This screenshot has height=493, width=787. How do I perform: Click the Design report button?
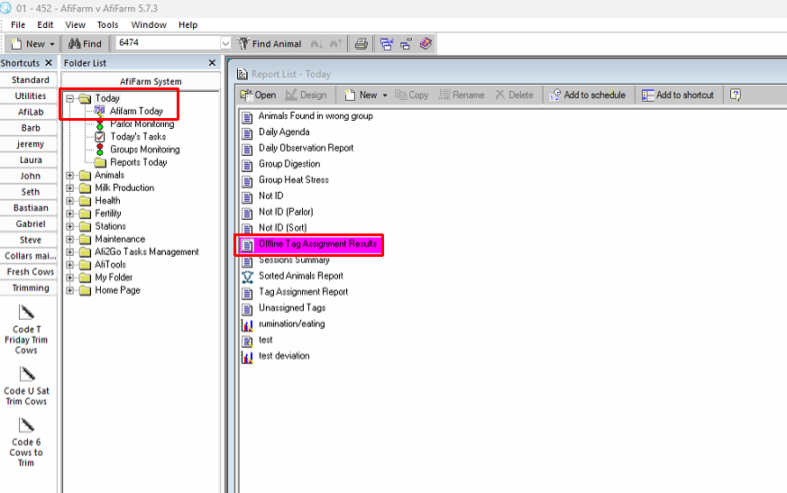pyautogui.click(x=307, y=95)
